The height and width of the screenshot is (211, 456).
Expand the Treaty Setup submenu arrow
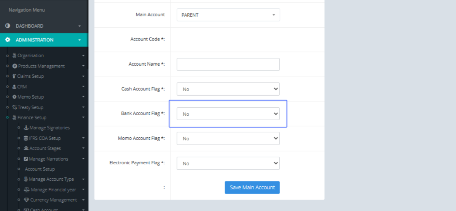[83, 107]
